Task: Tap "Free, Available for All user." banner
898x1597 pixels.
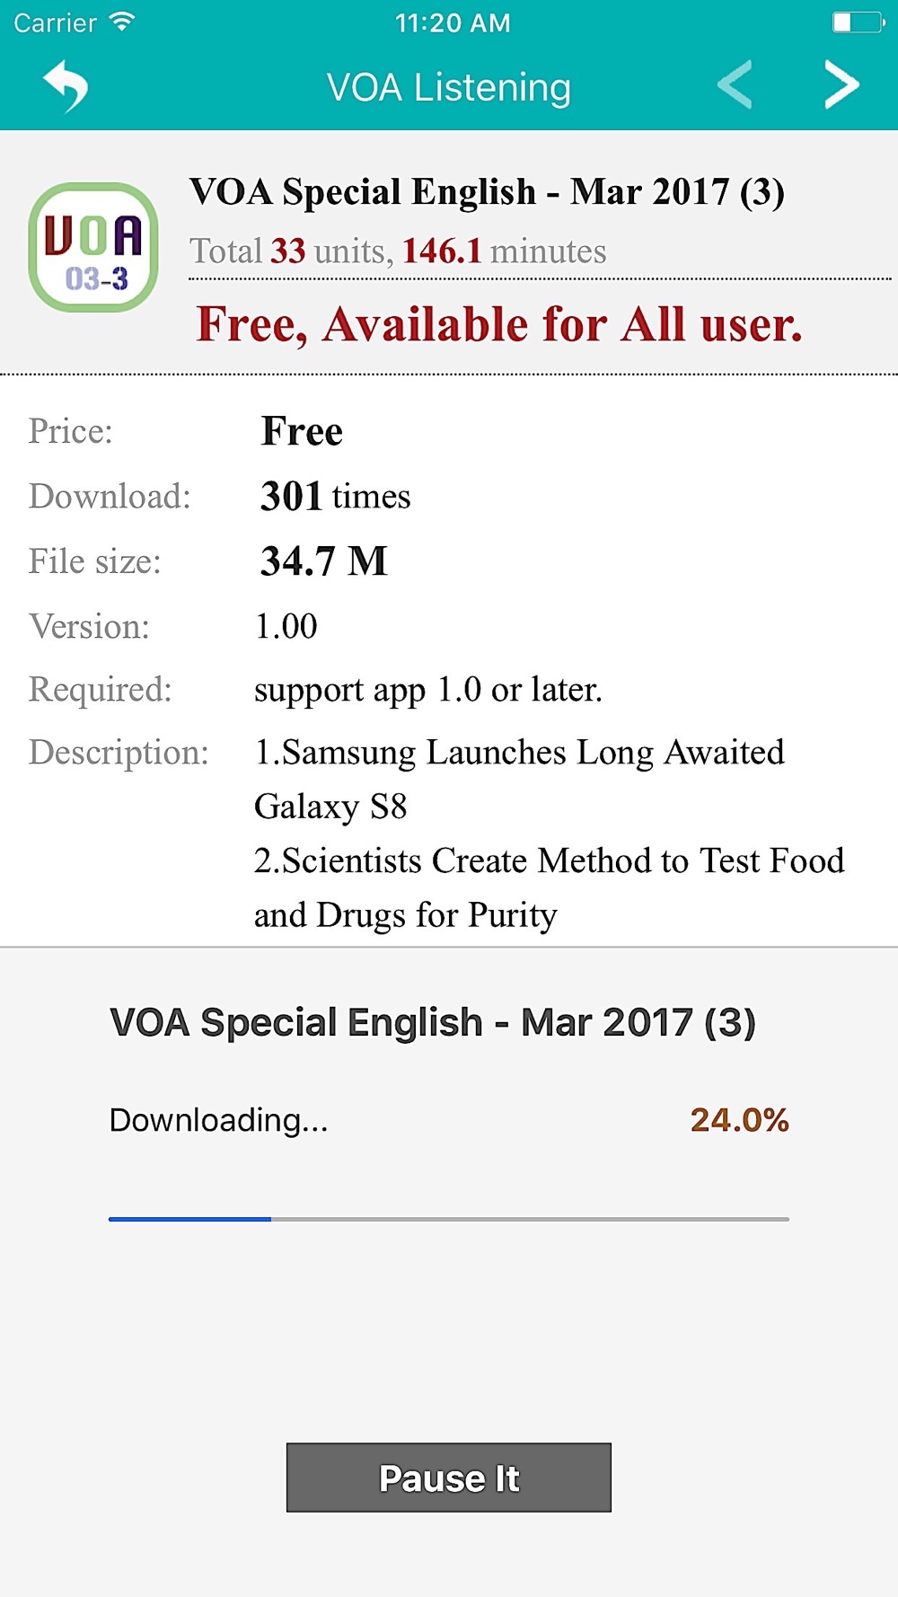Action: coord(498,324)
